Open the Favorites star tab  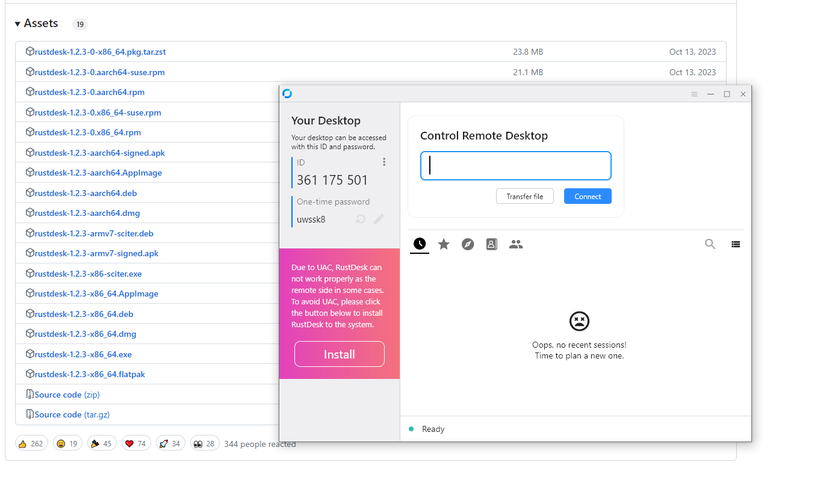(x=444, y=244)
